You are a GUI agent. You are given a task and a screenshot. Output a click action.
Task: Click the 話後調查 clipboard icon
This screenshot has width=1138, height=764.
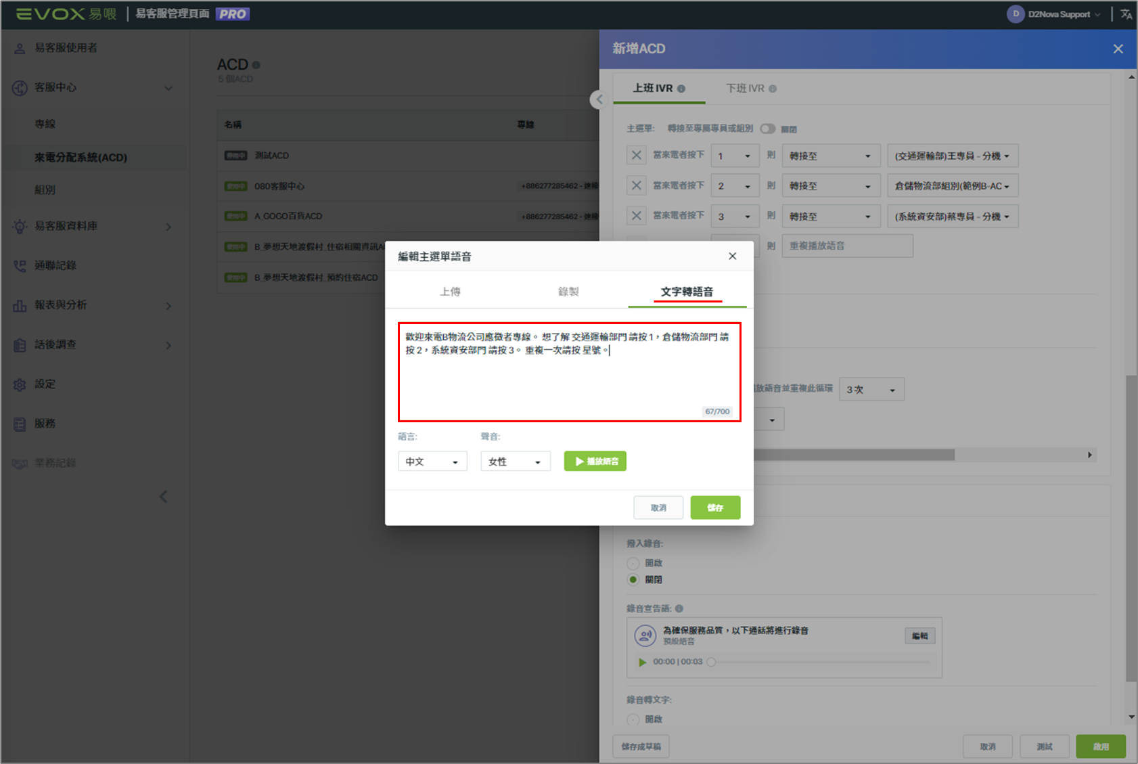[20, 345]
